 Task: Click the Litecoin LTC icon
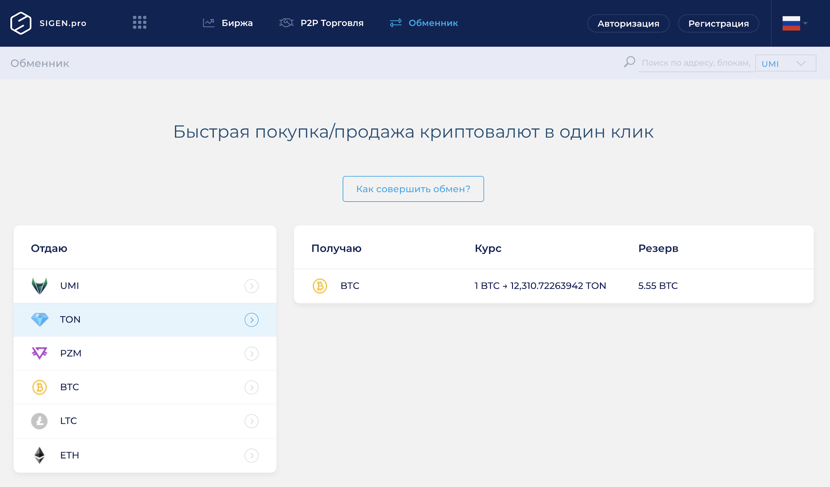[40, 421]
